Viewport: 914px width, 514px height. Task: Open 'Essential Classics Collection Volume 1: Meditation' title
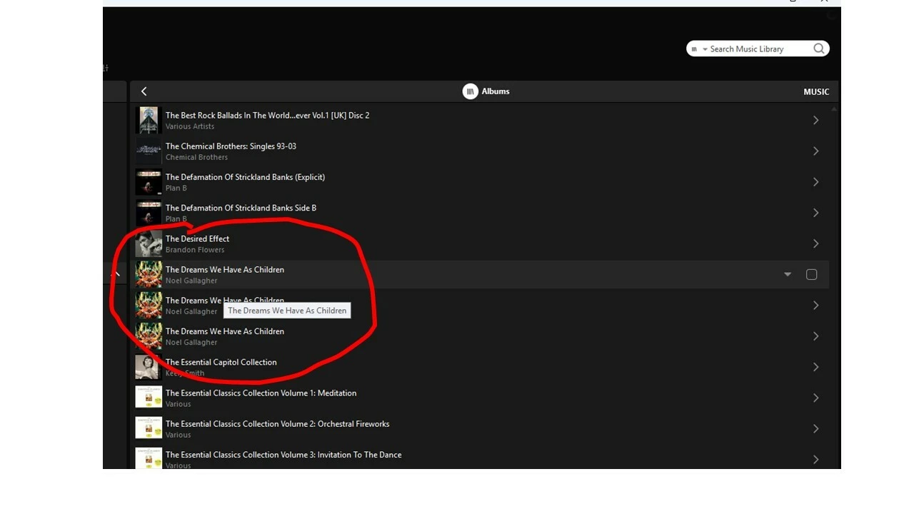click(x=261, y=393)
